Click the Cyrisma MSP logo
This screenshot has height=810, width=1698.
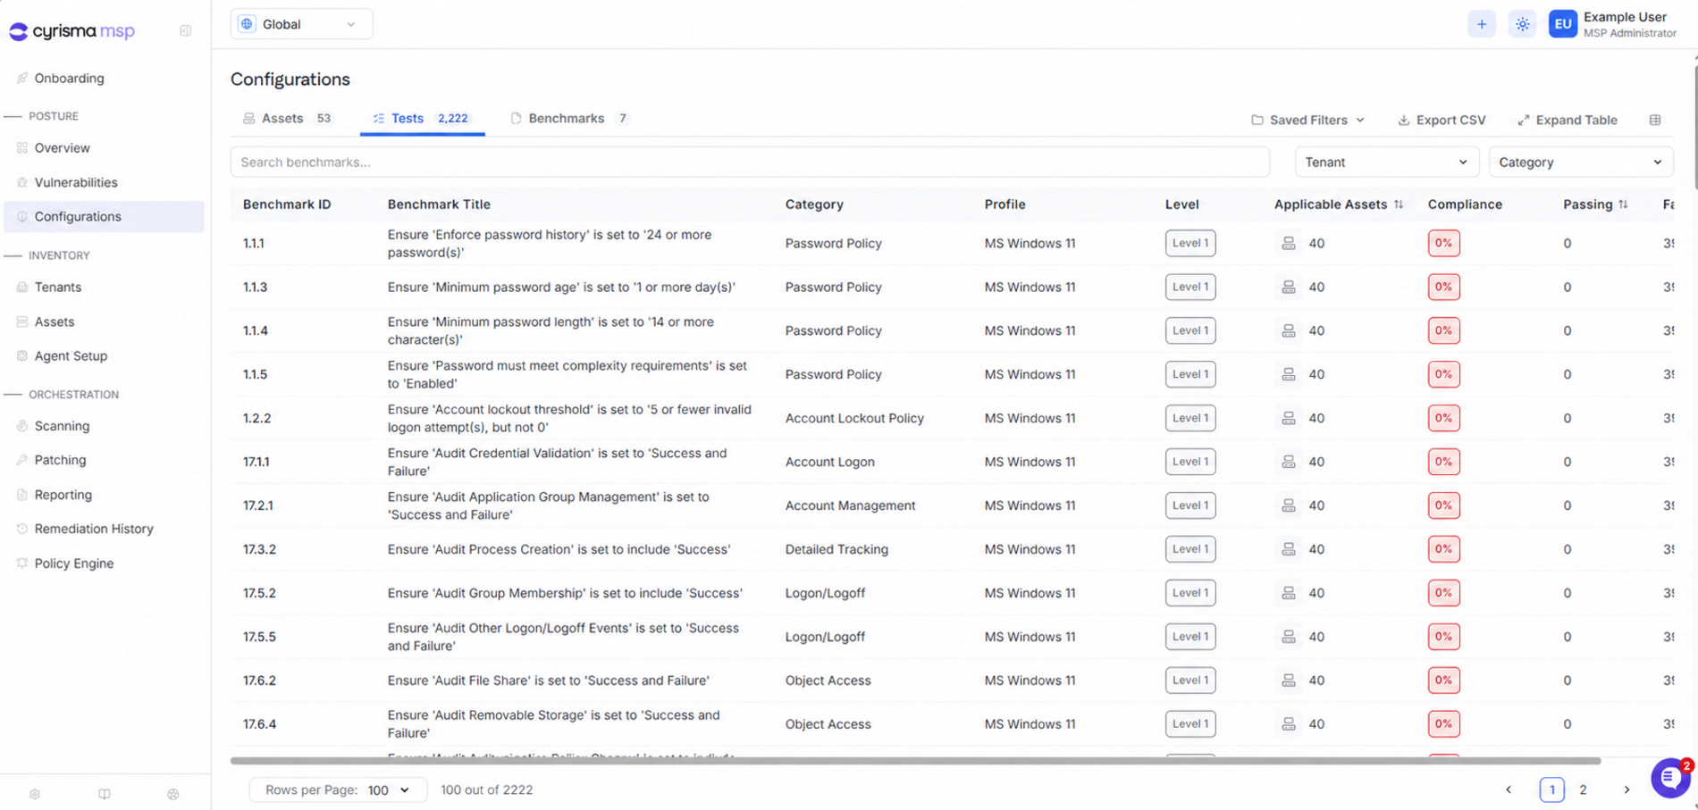72,31
